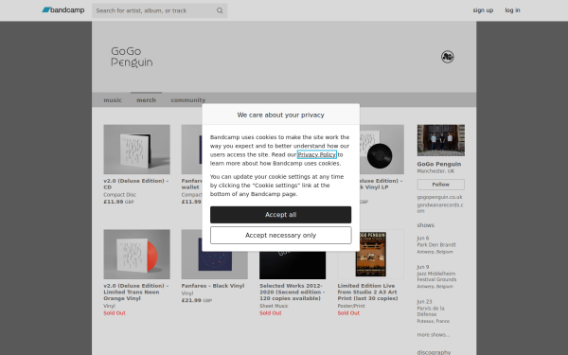Image resolution: width=568 pixels, height=355 pixels.
Task: Open v2.0 (Deluxe Edition) - CD title
Action: 135,184
